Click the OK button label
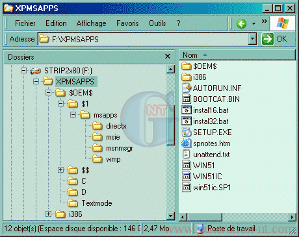The height and width of the screenshot is (237, 299). click(281, 39)
